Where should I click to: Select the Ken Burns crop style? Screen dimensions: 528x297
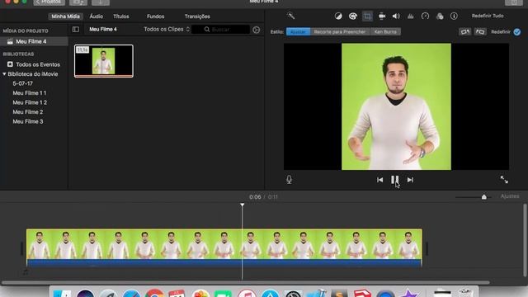click(385, 31)
